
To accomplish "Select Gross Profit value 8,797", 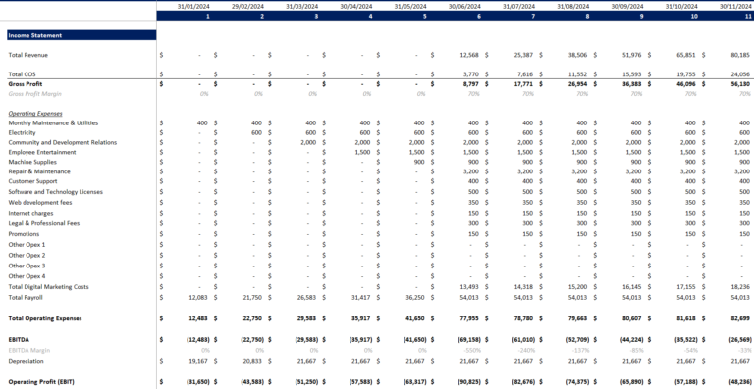I will (x=471, y=84).
